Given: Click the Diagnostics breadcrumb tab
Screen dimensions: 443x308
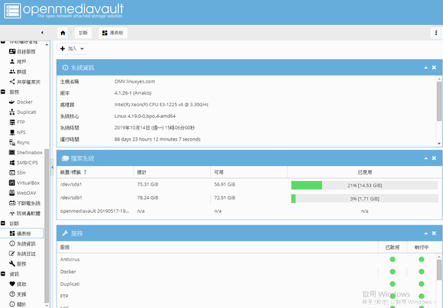Looking at the screenshot, I should tap(83, 33).
